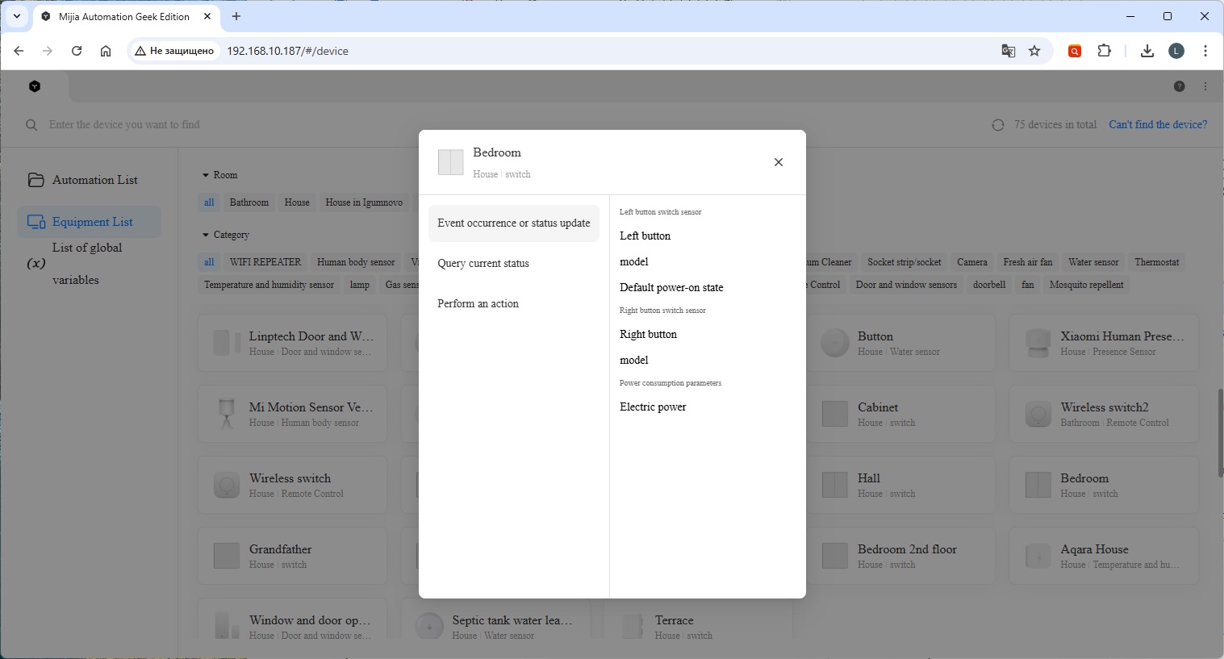
Task: Choose the Right button event
Action: pos(648,335)
